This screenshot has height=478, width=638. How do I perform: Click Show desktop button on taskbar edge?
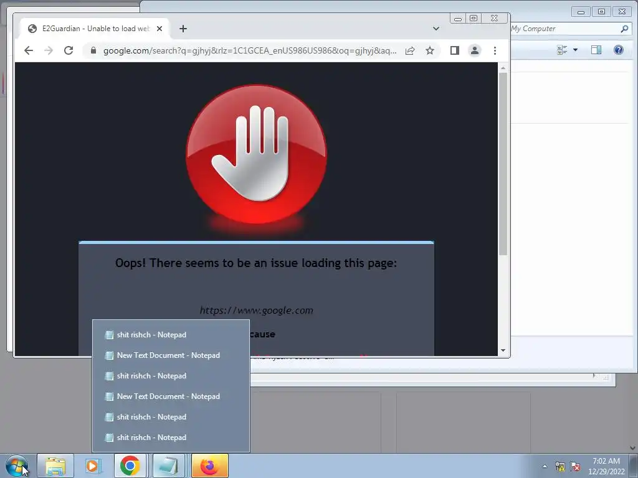[634, 466]
